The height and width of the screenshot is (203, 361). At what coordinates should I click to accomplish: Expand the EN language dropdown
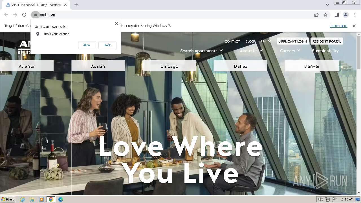266,41
